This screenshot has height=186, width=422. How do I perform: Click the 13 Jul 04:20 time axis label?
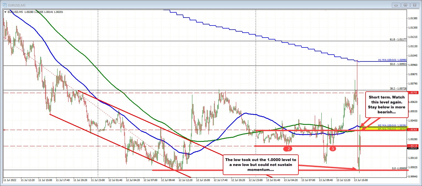click(x=291, y=180)
